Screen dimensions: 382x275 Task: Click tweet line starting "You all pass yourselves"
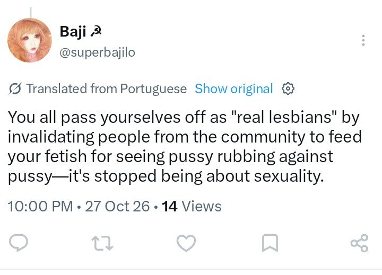coord(184,118)
